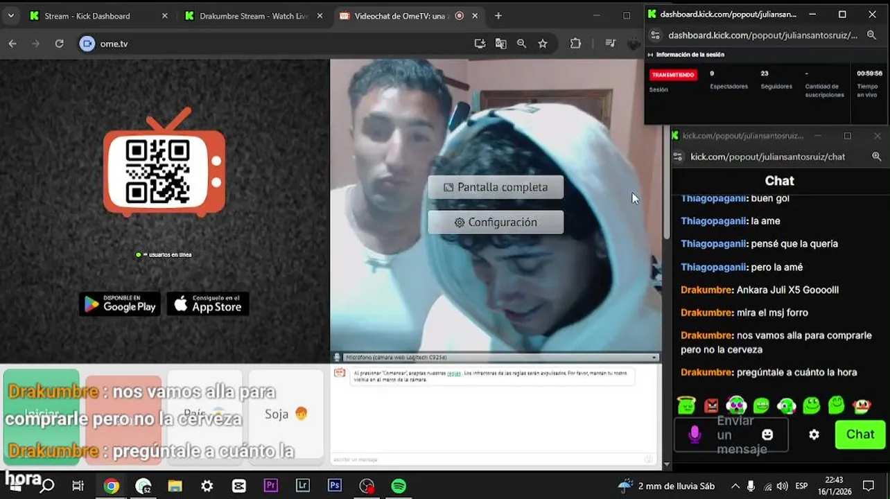Screen dimensions: 890x499
Task: Launch Lightroom from taskbar
Action: [303, 486]
